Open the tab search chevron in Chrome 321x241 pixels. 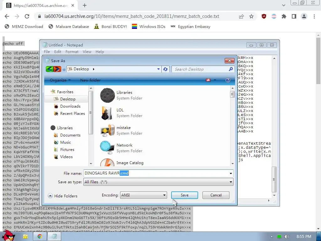click(x=283, y=5)
